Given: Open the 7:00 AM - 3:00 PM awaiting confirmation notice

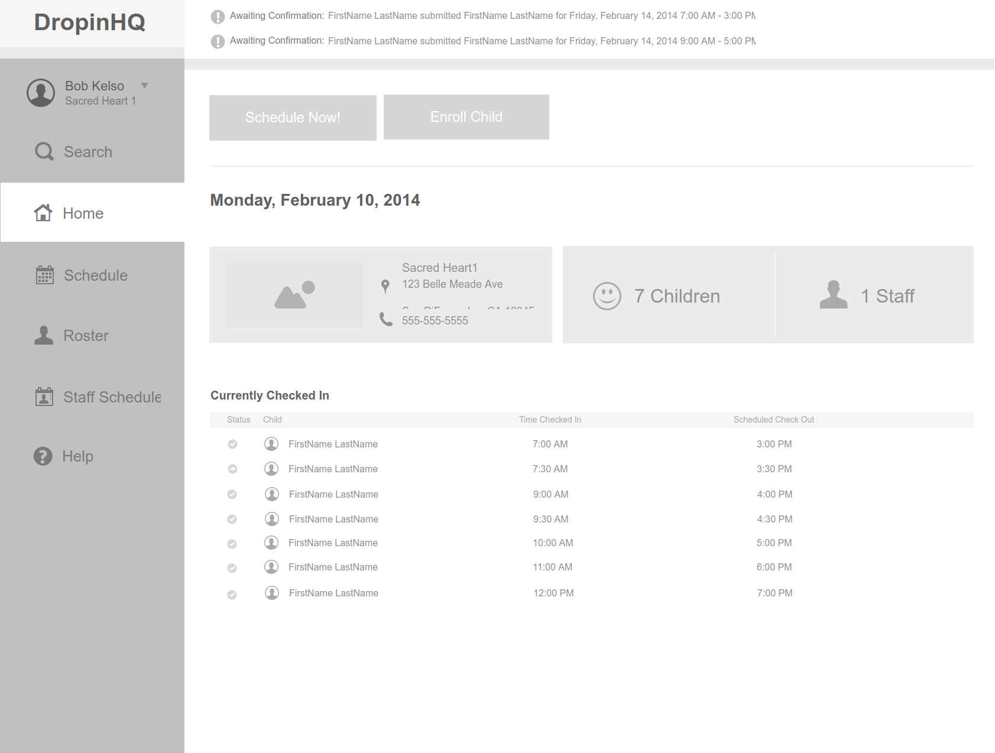Looking at the screenshot, I should coord(492,16).
